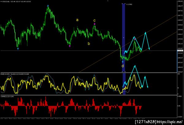Click the RSI(5) indicator label
This screenshot has height=125, width=184.
pos(5,74)
